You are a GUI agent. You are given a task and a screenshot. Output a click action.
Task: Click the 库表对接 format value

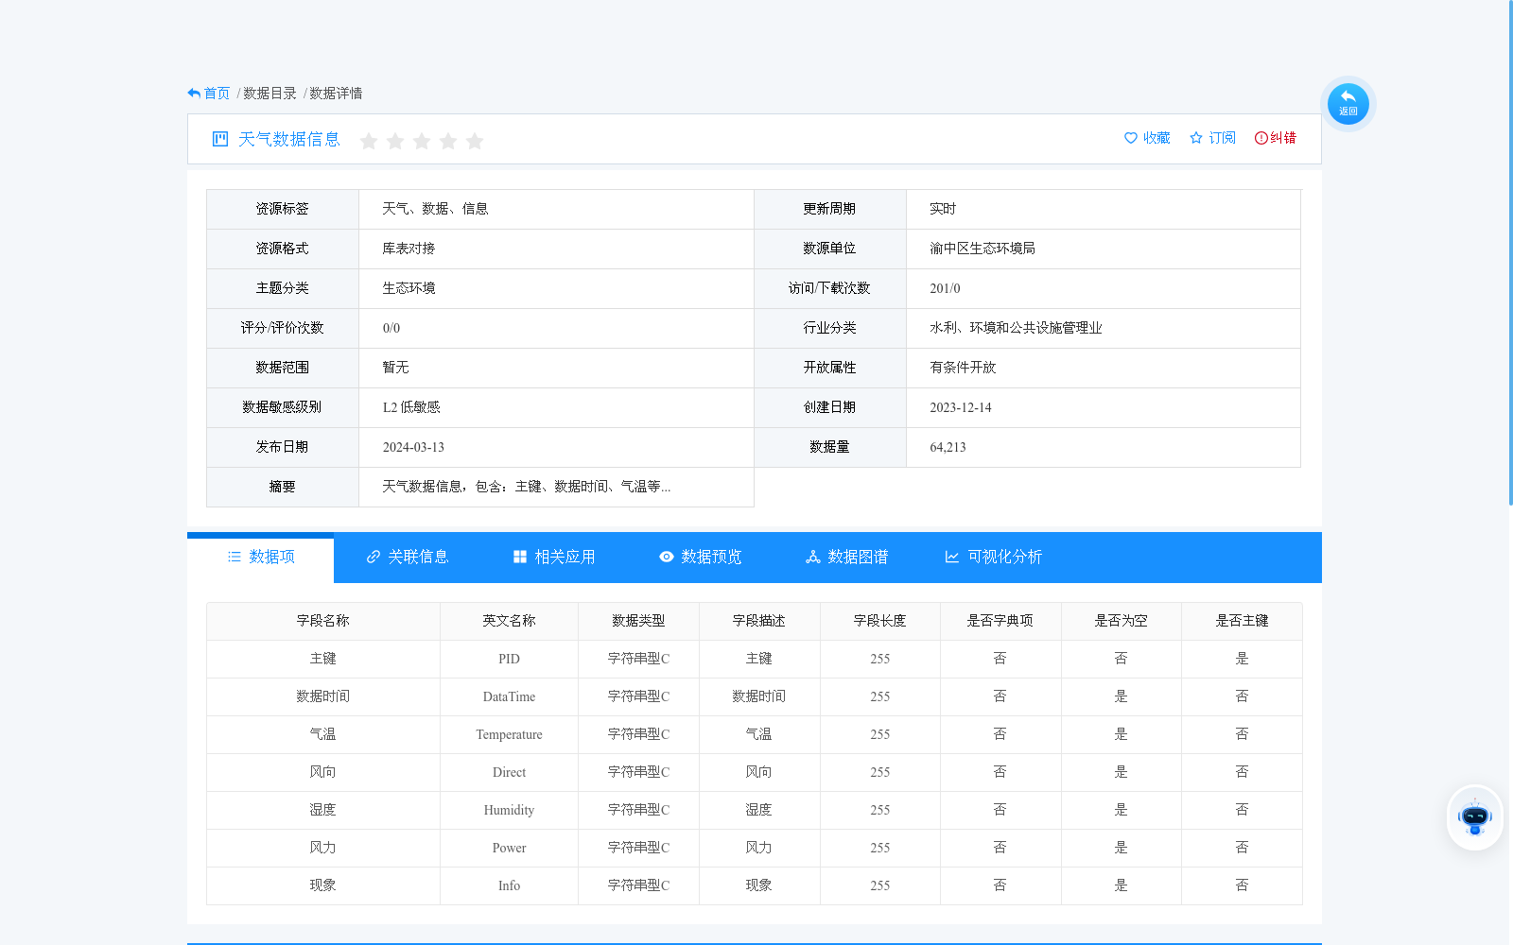coord(409,249)
